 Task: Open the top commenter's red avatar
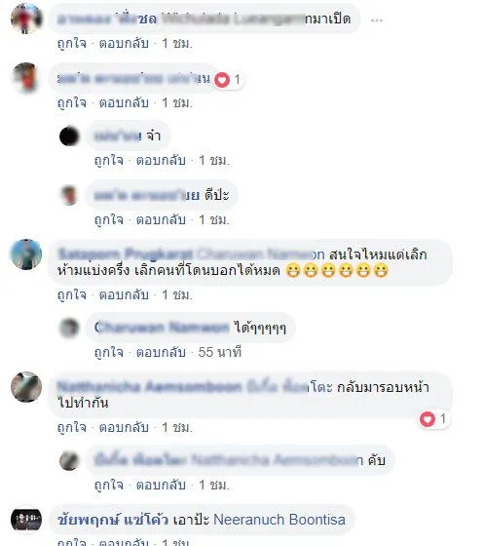point(26,19)
